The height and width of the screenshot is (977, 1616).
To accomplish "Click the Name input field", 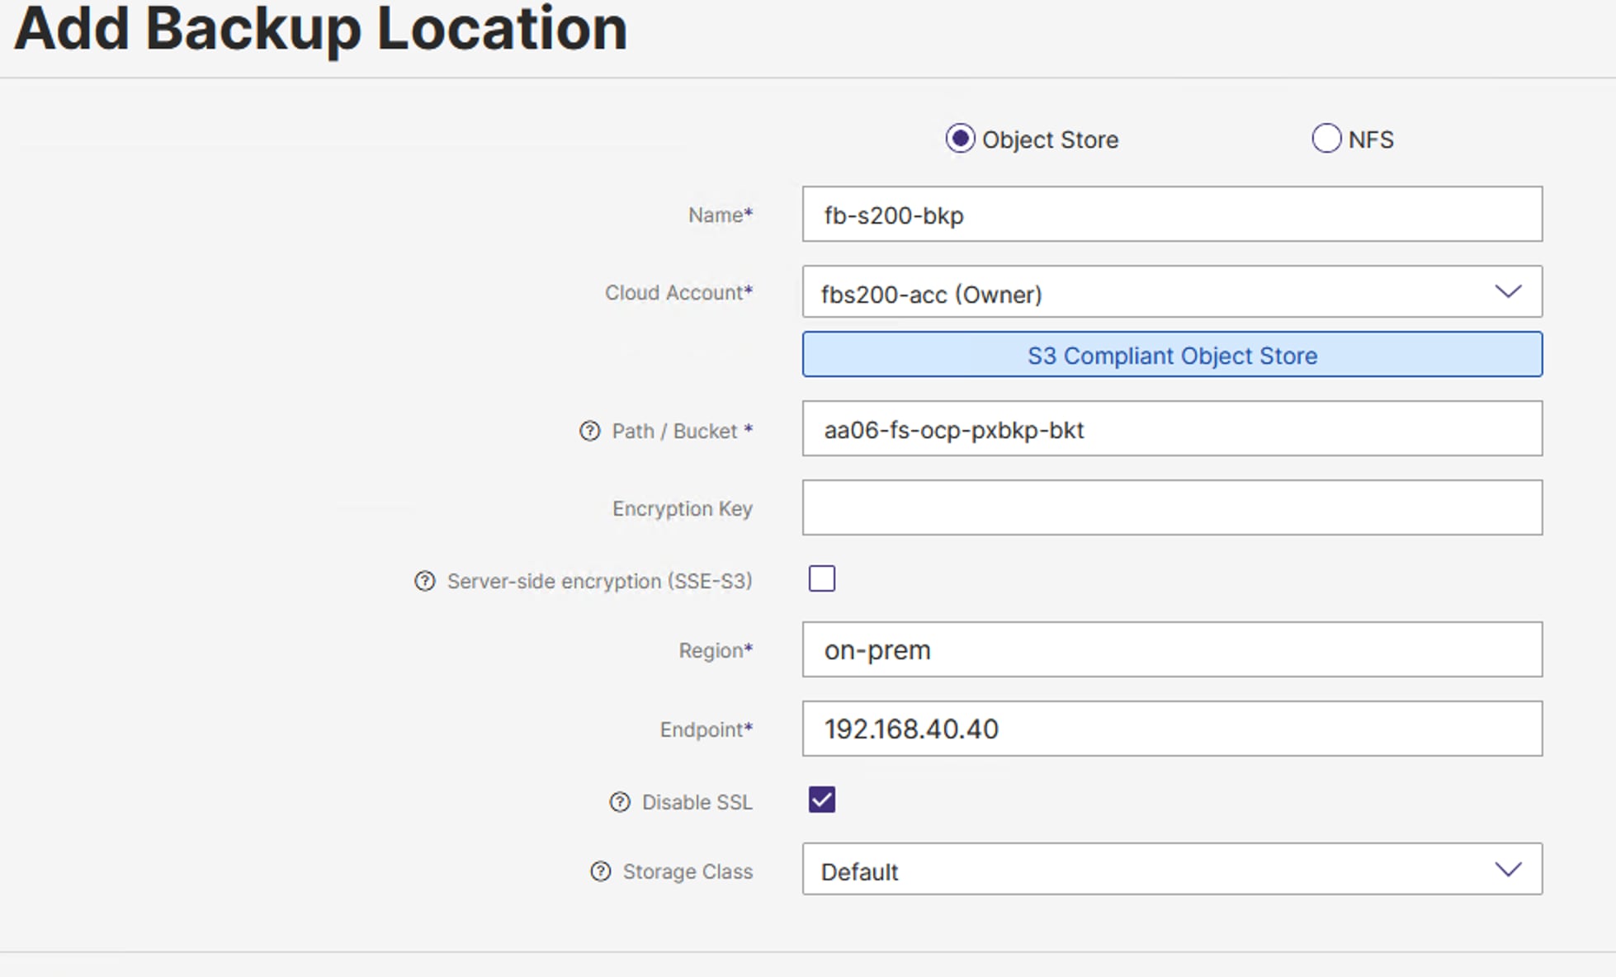I will coord(1171,215).
